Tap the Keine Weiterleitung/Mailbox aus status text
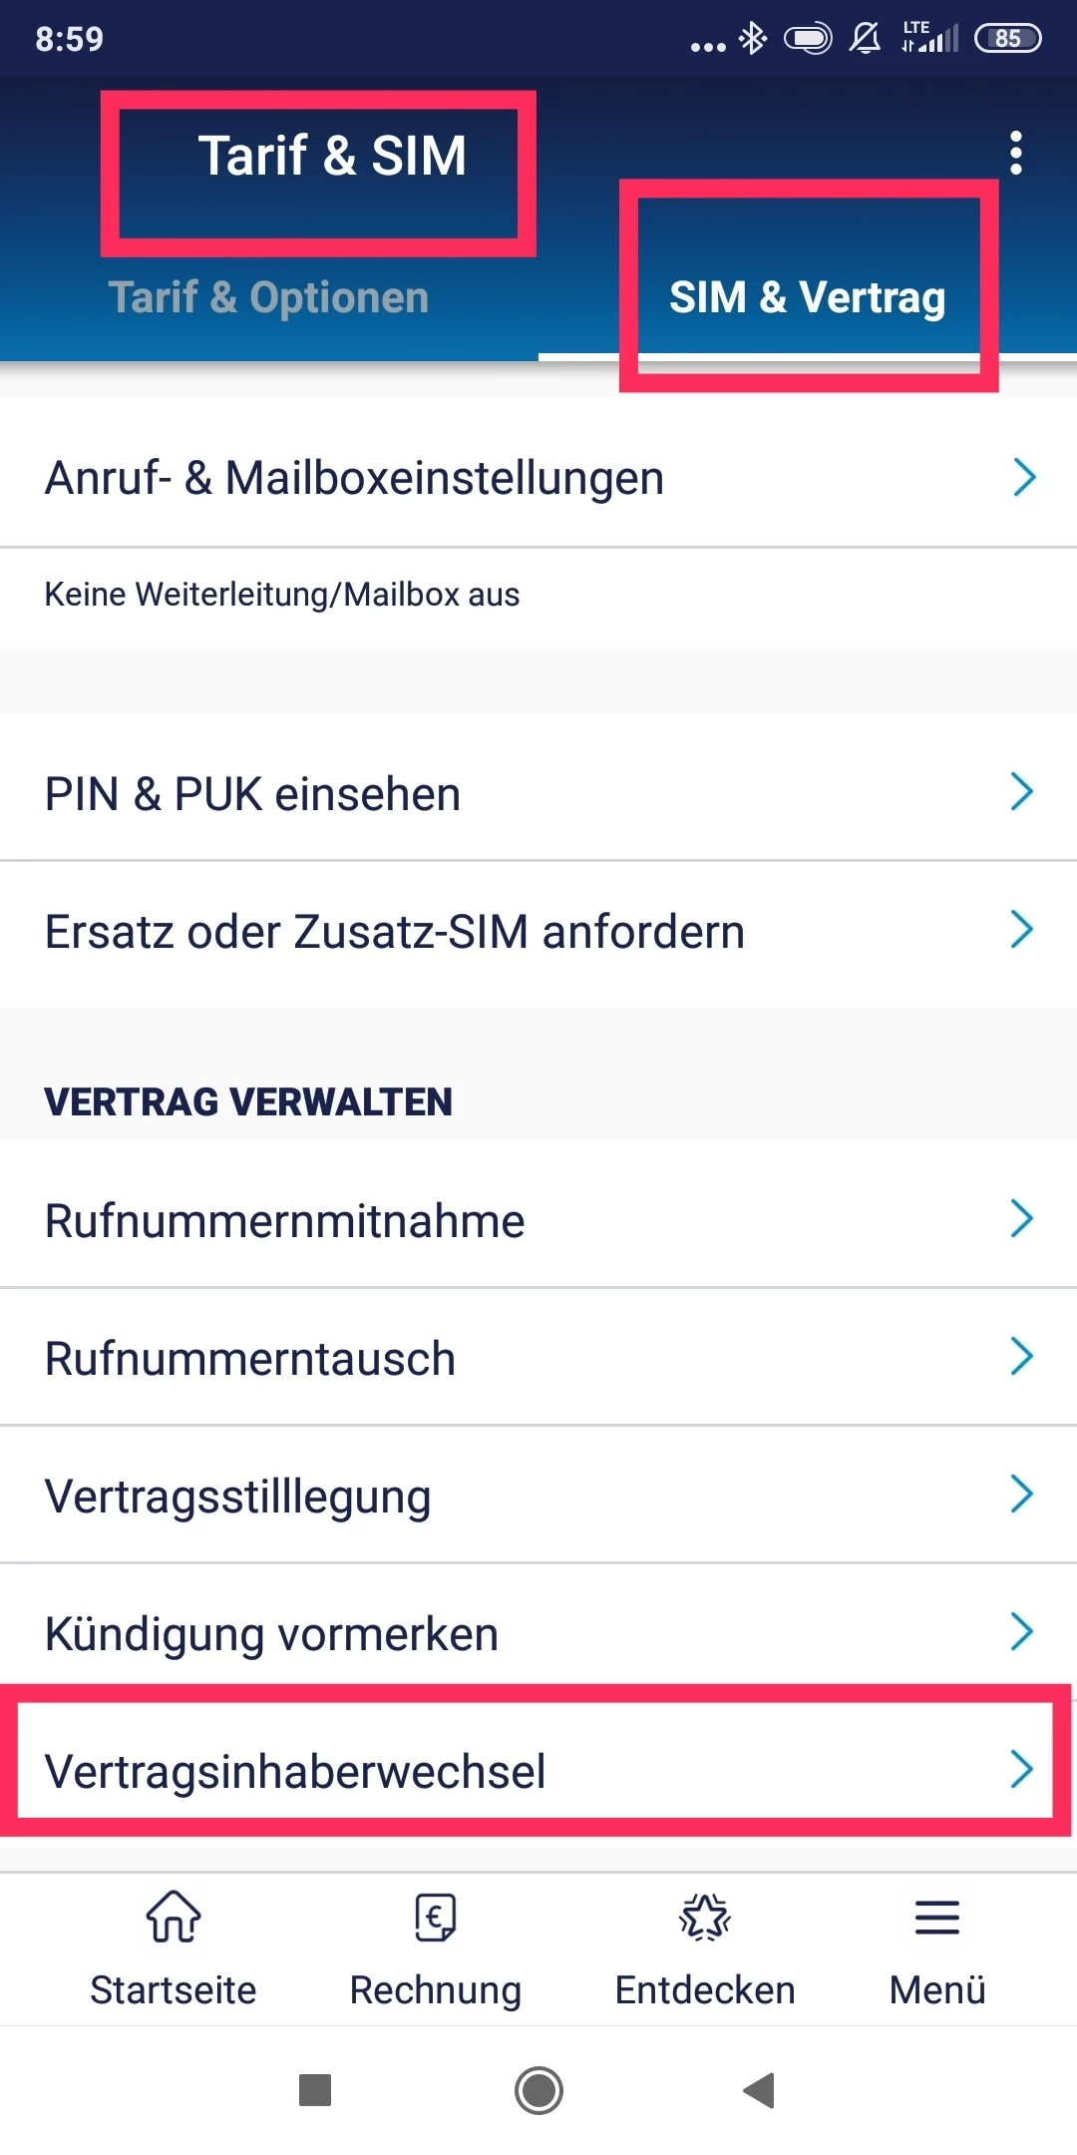The height and width of the screenshot is (2155, 1077). [x=282, y=595]
